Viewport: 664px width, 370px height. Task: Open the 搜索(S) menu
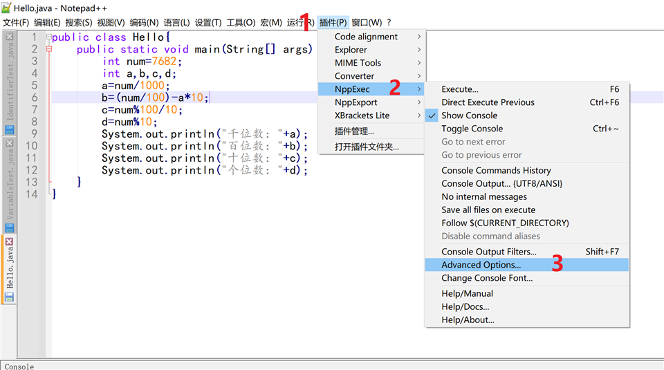point(78,22)
